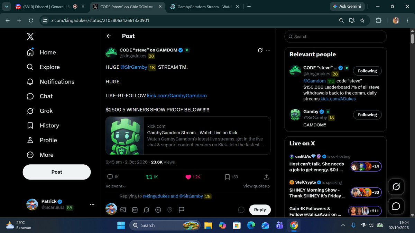Click Following button for Gamby
The width and height of the screenshot is (415, 233).
click(367, 115)
